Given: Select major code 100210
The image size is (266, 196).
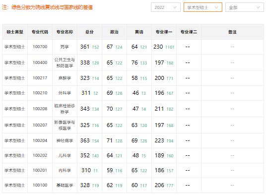Looking at the screenshot, I should coord(40,93).
